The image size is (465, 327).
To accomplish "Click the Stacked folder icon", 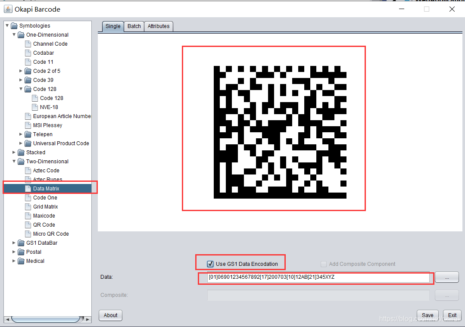I will [21, 153].
